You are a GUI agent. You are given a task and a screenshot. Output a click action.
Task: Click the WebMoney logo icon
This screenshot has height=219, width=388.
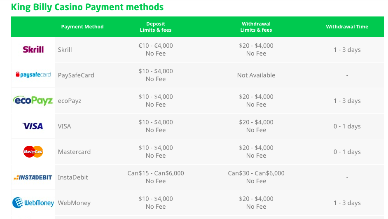tap(33, 203)
